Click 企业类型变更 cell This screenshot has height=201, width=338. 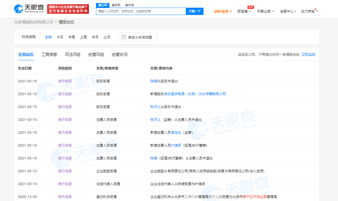106,171
